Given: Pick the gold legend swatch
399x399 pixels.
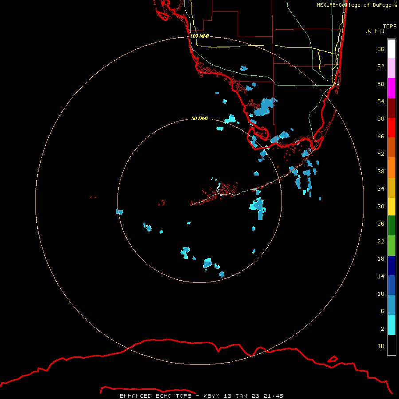Looking at the screenshot, I should tap(391, 188).
